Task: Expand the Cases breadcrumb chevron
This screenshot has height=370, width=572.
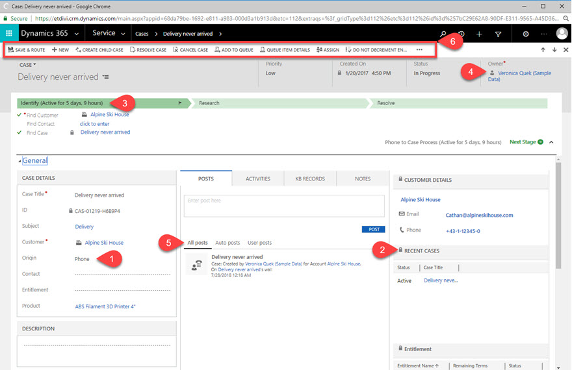Action: tap(156, 34)
